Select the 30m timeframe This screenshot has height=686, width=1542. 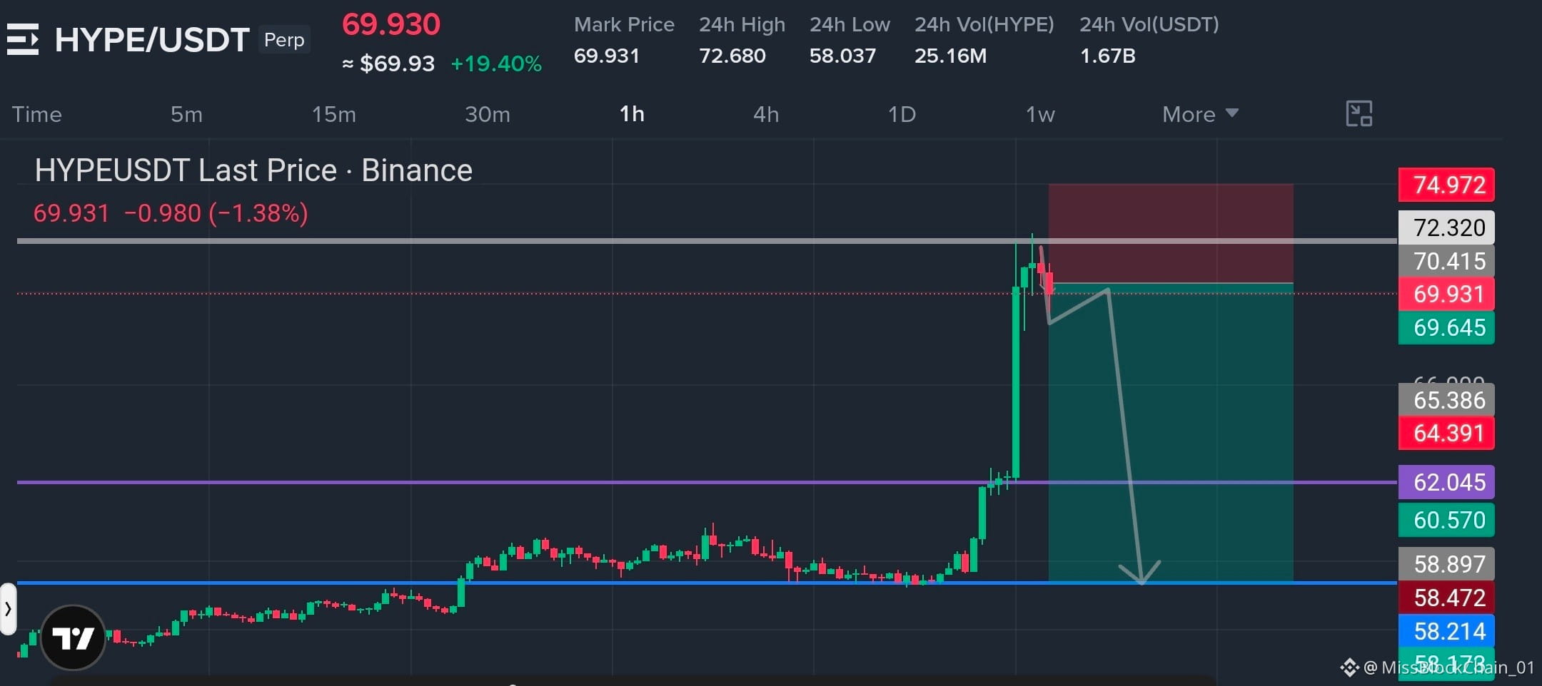[x=488, y=114]
